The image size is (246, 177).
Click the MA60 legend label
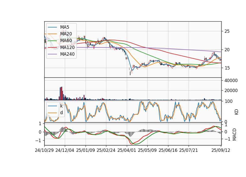pos(66,41)
